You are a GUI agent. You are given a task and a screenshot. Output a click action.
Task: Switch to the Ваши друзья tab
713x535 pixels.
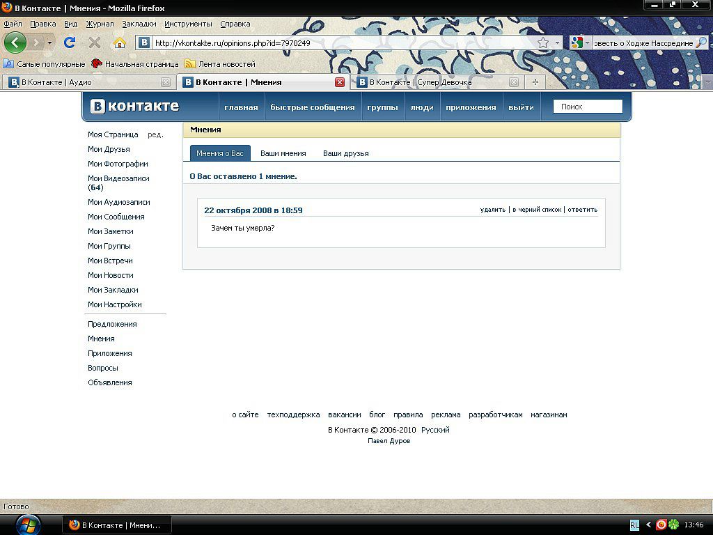(x=346, y=153)
